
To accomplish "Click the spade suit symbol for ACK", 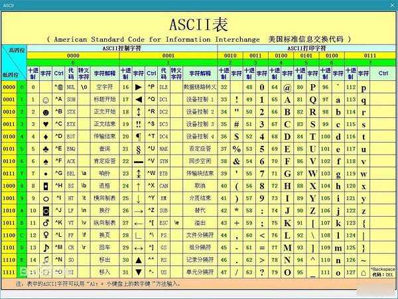I will coord(45,160).
